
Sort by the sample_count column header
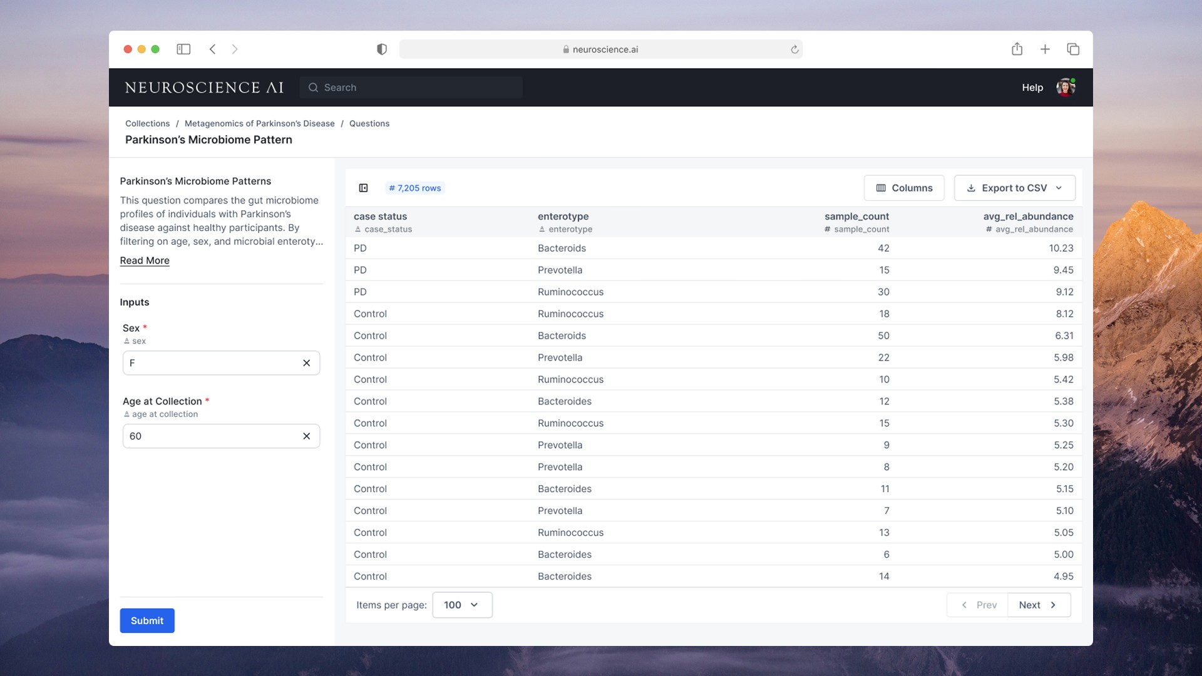tap(856, 216)
